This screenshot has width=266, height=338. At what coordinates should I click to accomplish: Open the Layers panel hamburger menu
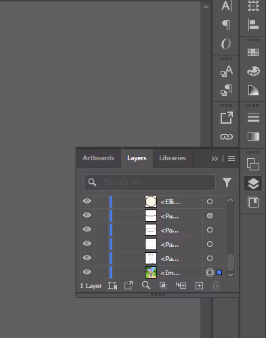(x=231, y=158)
